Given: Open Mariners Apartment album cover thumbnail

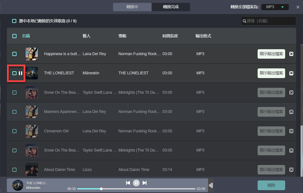Looking at the screenshot, I should click(x=32, y=112).
